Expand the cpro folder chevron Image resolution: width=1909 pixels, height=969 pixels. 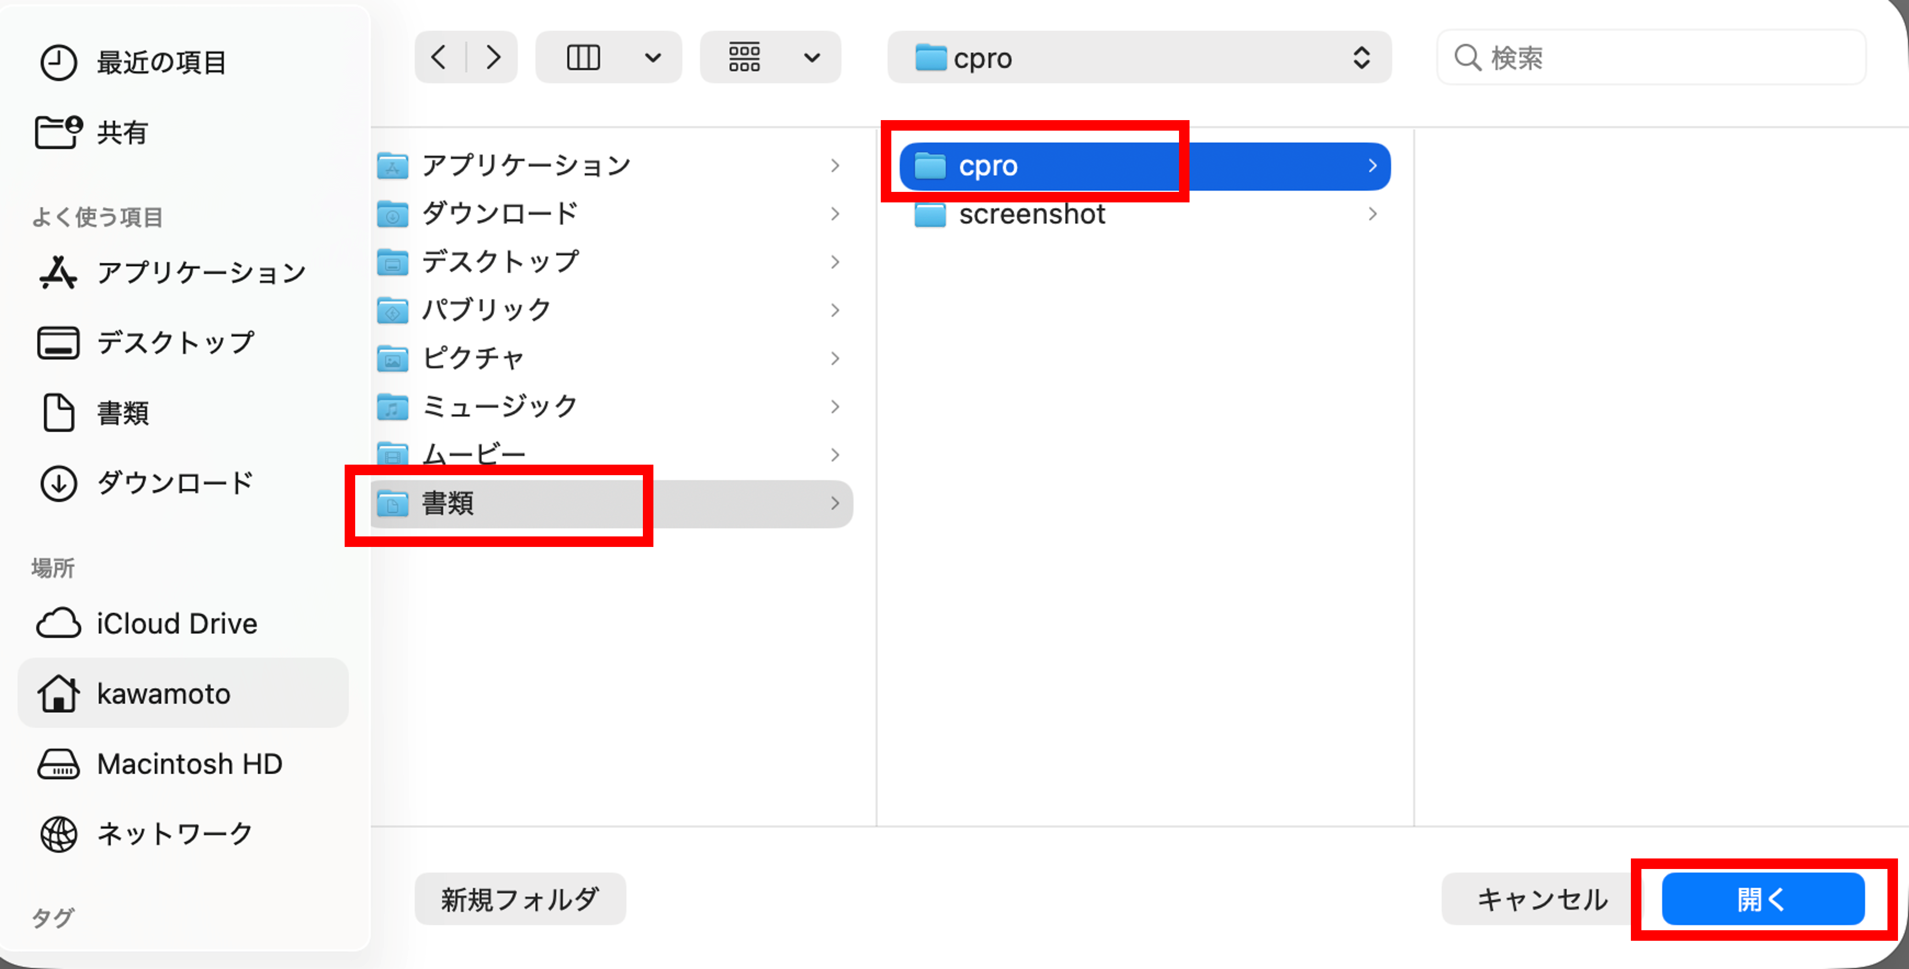tap(1372, 165)
